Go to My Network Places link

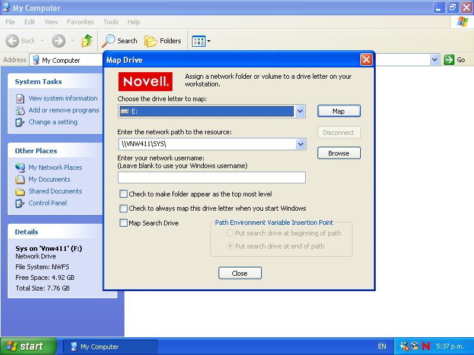click(x=55, y=167)
